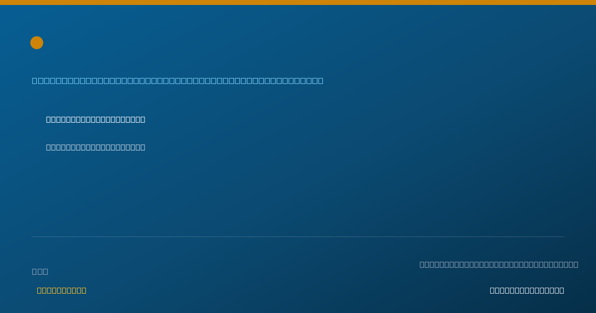The height and width of the screenshot is (313, 596).
Task: Click the white text line at bottom-right
Action: pyautogui.click(x=527, y=290)
